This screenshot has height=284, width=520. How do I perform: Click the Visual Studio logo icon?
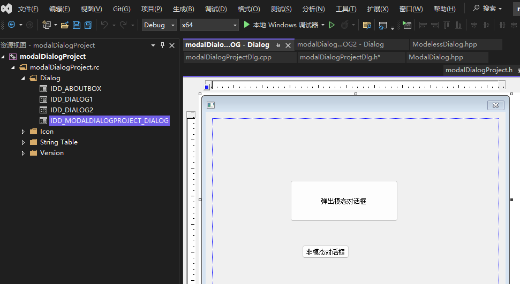point(6,8)
